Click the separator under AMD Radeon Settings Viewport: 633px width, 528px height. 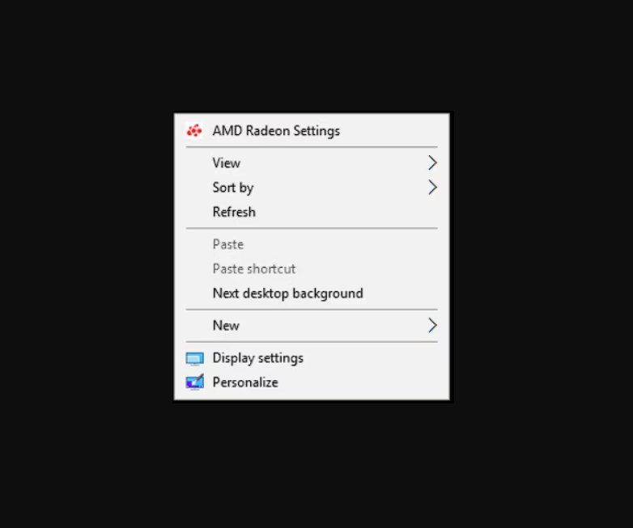[312, 147]
